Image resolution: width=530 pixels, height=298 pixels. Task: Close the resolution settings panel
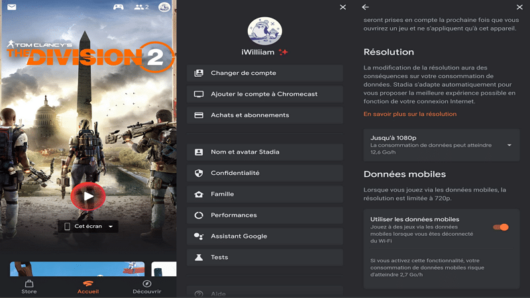[519, 7]
